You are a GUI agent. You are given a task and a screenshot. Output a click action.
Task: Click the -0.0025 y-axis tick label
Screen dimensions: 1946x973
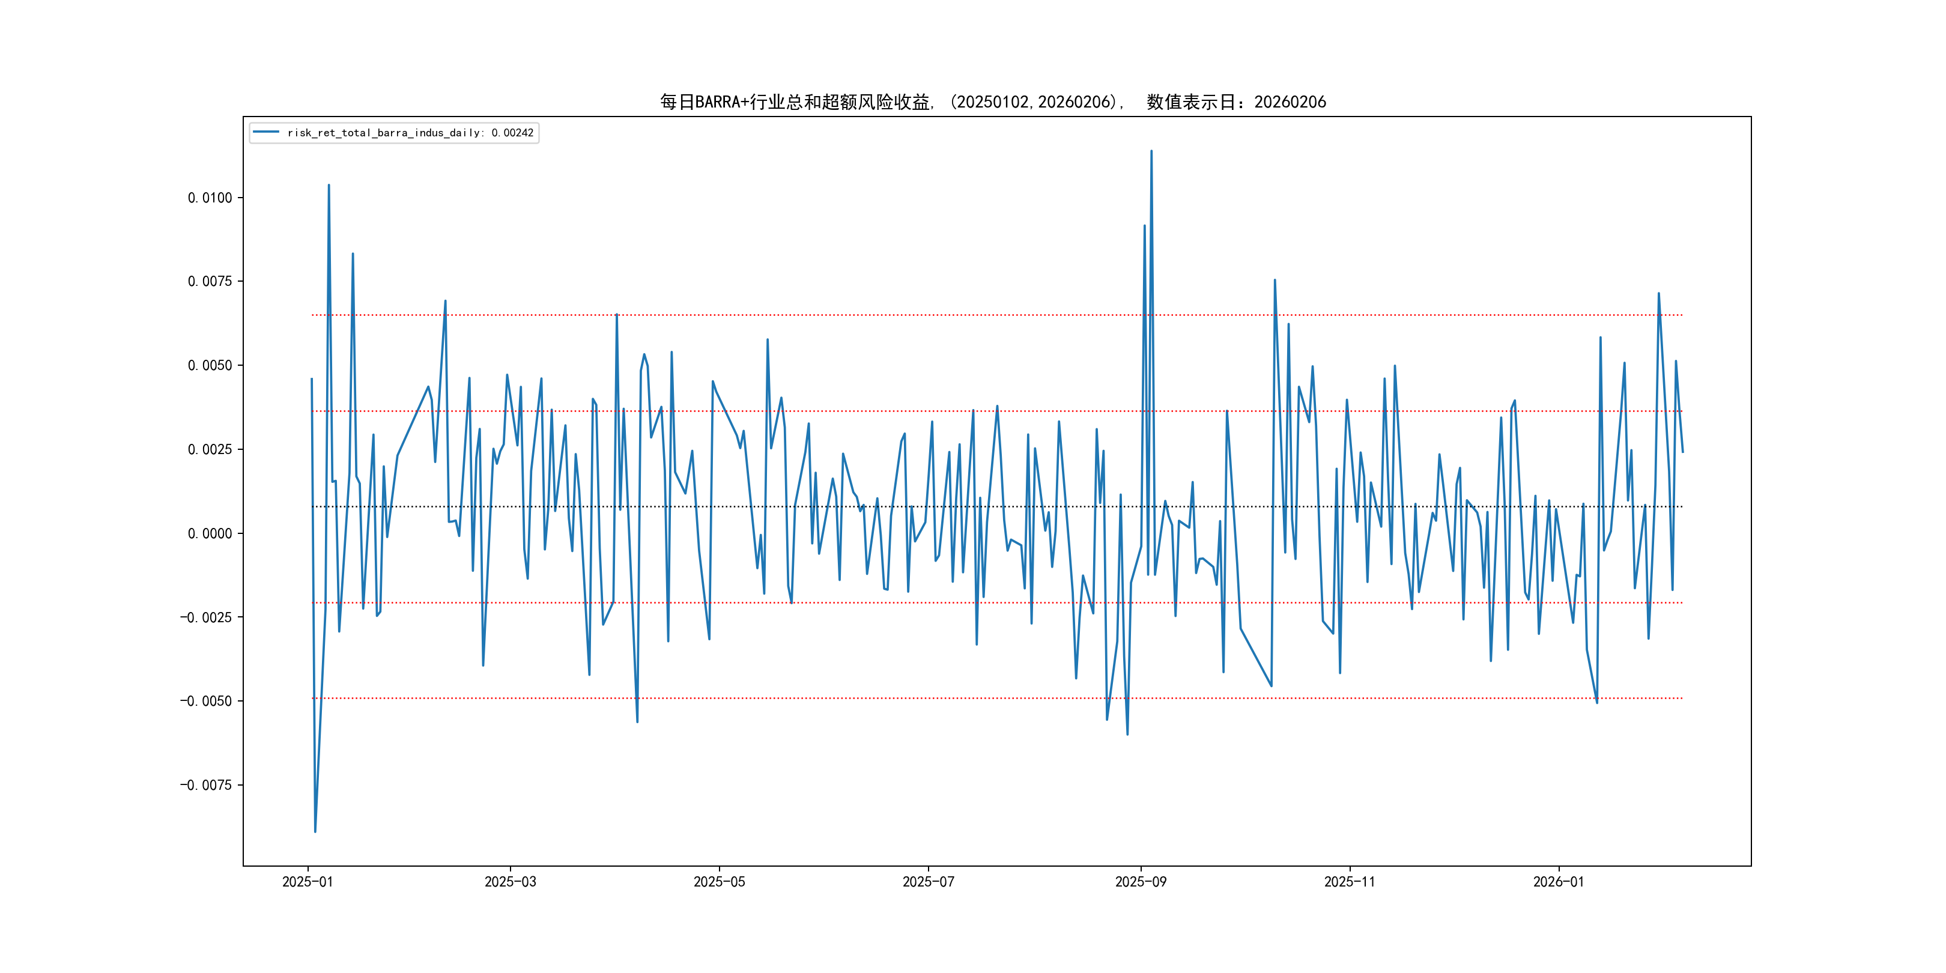[x=205, y=617]
